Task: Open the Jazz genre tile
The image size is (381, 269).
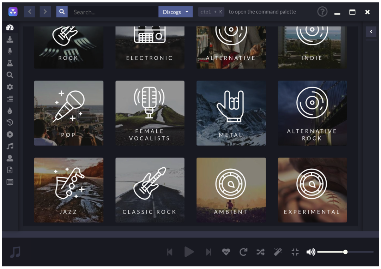Action: pos(68,190)
